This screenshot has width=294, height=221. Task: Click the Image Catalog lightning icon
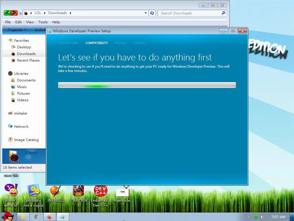click(10, 140)
